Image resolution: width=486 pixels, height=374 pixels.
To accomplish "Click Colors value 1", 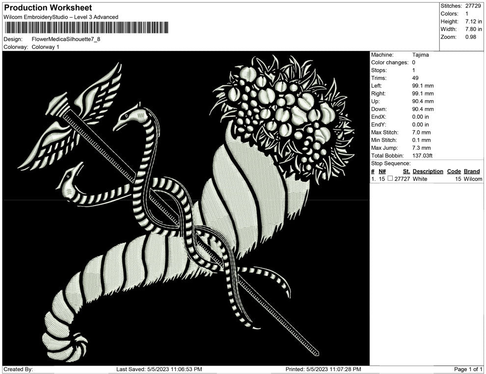I will coord(467,14).
